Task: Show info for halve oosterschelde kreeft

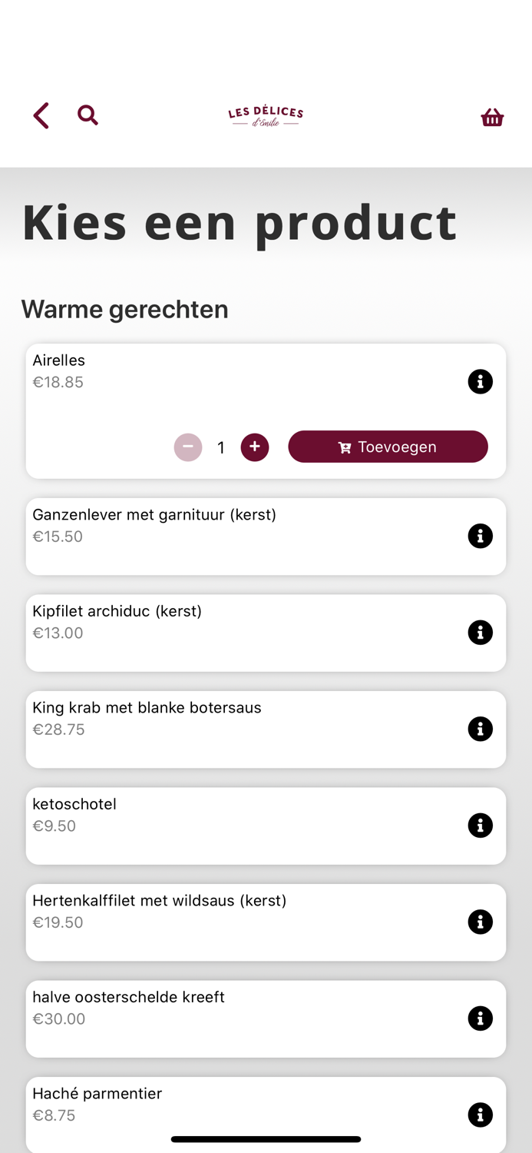Action: tap(480, 1018)
